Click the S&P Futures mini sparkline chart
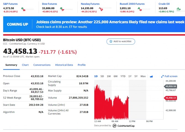 pyautogui.click(x=27, y=9)
